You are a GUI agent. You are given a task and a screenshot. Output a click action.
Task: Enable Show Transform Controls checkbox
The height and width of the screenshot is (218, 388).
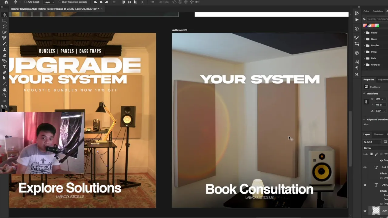[x=60, y=2]
